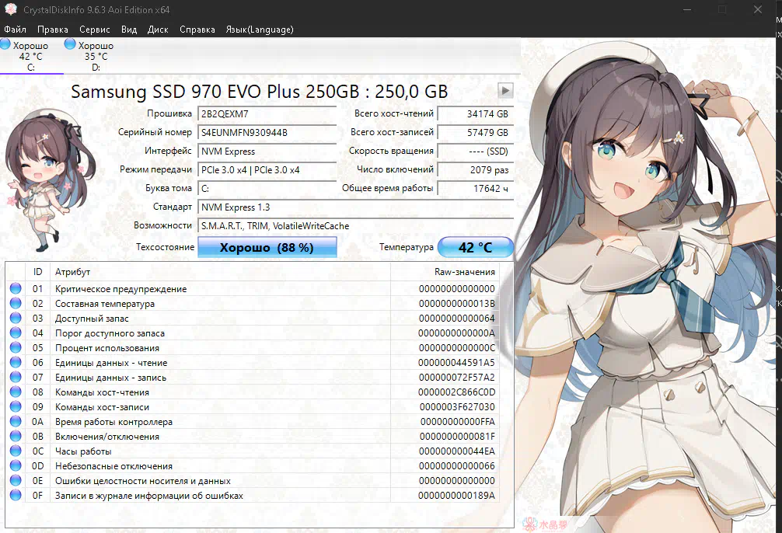This screenshot has width=782, height=533.
Task: Click the Хорошо (88 %) health status button
Action: (x=267, y=247)
